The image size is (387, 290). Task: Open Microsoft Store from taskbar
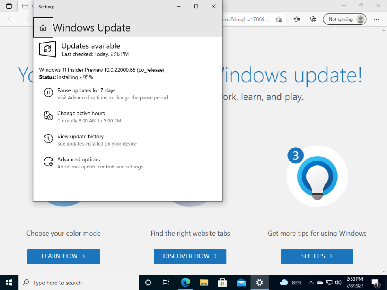(222, 283)
